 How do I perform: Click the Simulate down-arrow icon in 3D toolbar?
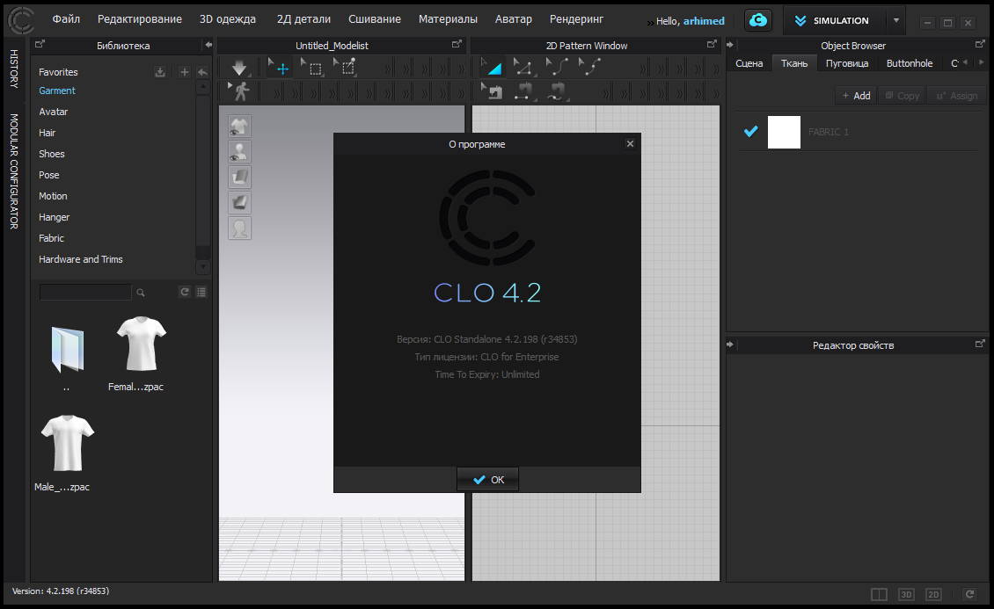point(239,68)
